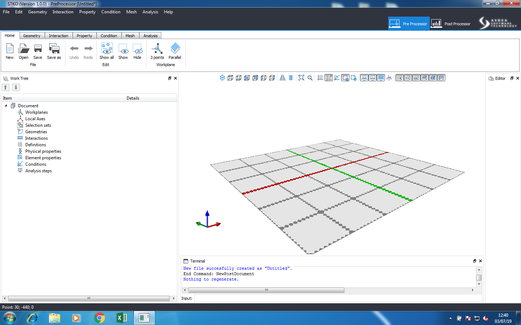Click the Terminal vertical scrollbar thumb
Screen dimensions: 521x325
click(479, 278)
